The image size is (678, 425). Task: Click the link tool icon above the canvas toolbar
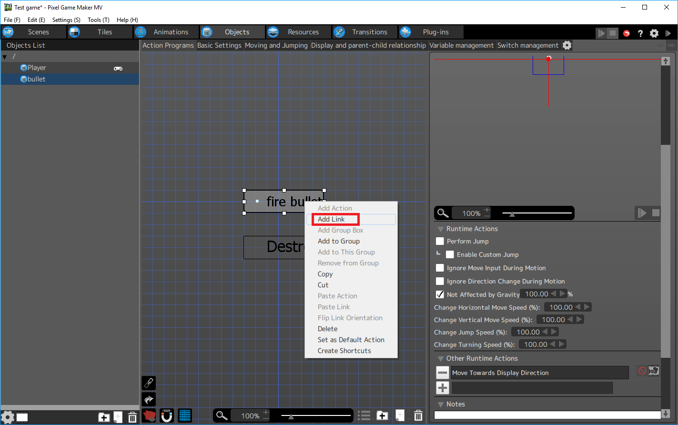pos(149,383)
